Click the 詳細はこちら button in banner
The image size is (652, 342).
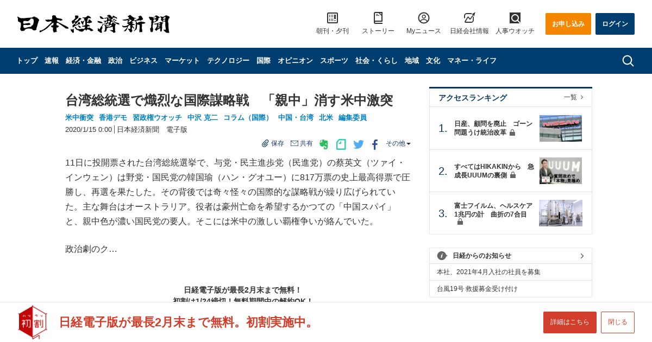click(x=570, y=322)
